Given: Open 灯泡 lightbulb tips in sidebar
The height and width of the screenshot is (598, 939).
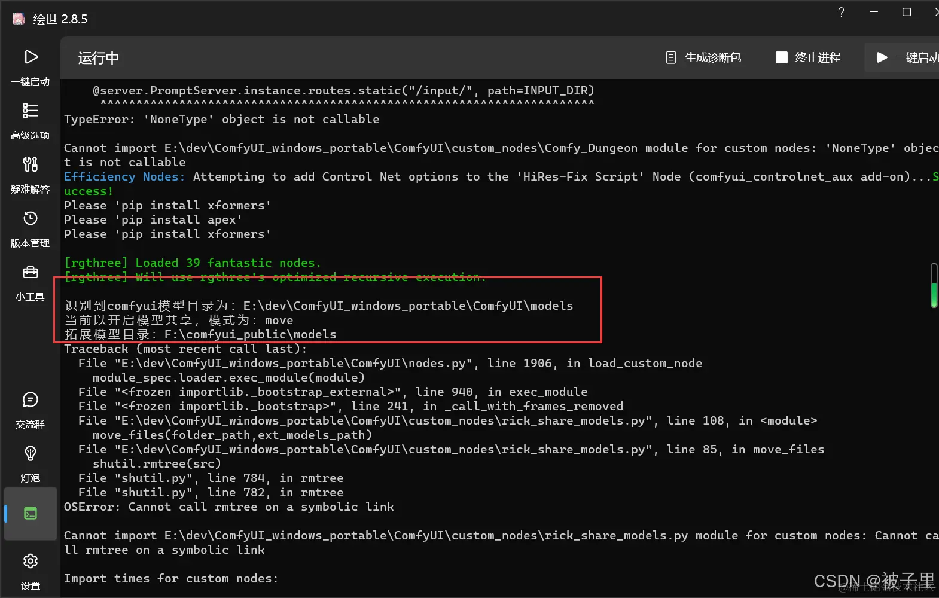Looking at the screenshot, I should [30, 463].
